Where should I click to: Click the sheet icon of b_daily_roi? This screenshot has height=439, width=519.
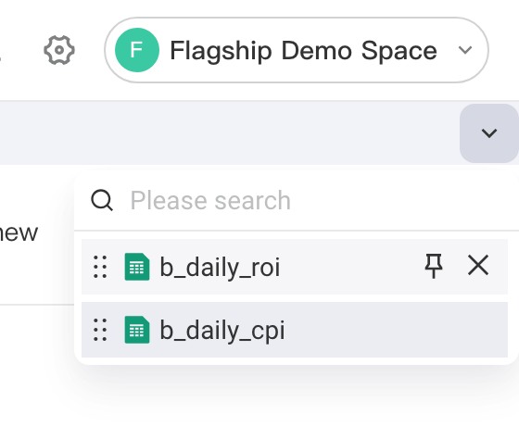point(137,267)
